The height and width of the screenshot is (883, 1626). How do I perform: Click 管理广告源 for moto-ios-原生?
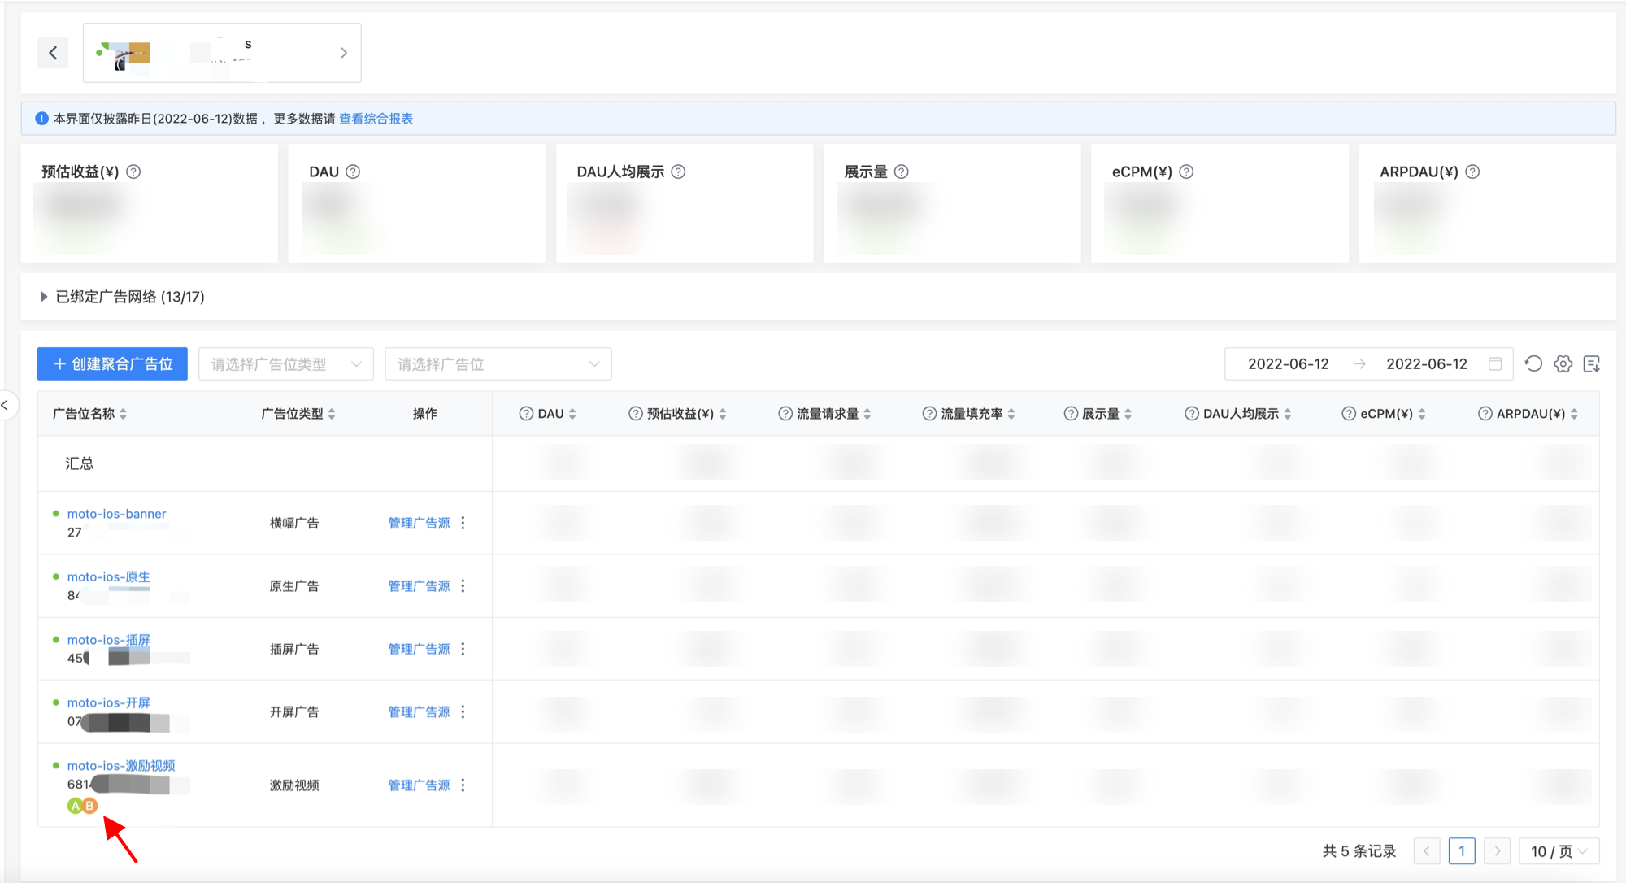coord(419,586)
